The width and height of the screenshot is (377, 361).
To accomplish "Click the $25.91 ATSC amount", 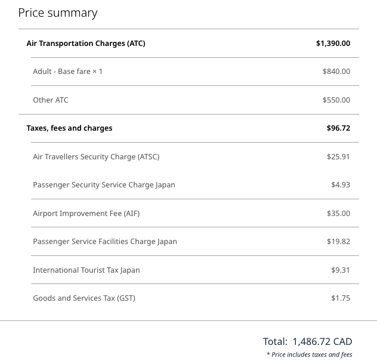I will pyautogui.click(x=338, y=157).
